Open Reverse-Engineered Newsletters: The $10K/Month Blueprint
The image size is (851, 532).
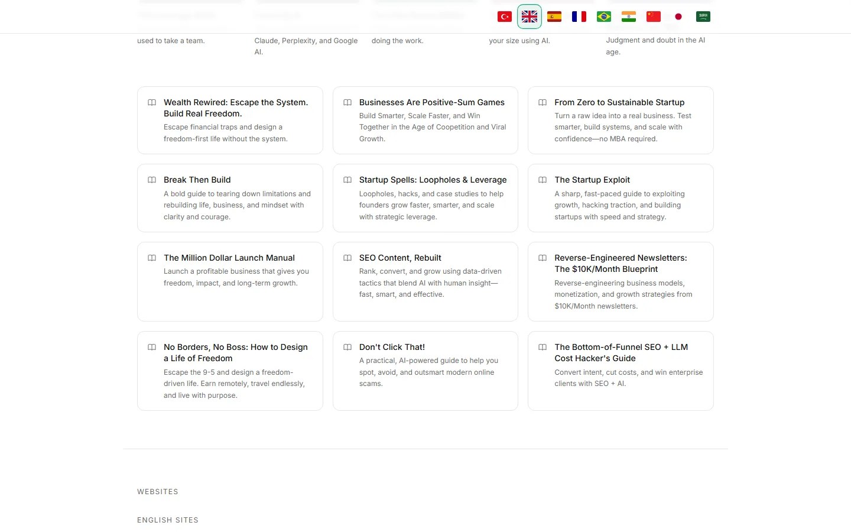click(x=621, y=281)
